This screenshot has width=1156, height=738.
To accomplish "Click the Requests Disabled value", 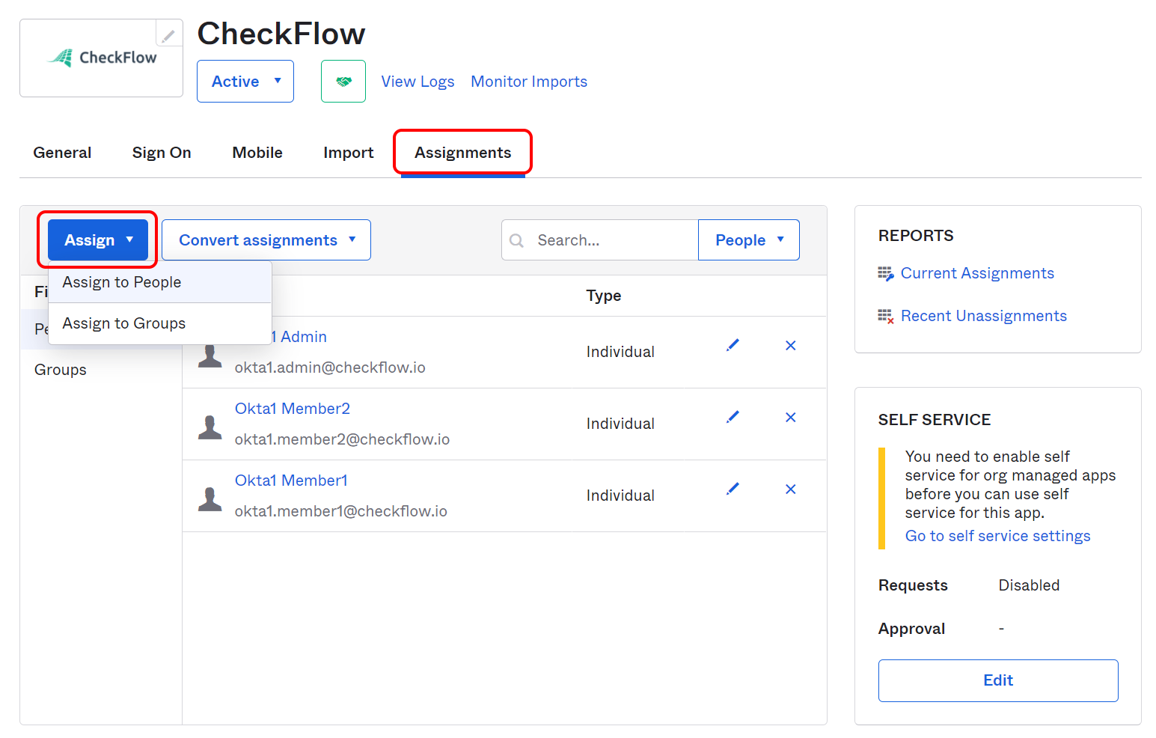I will click(1029, 585).
